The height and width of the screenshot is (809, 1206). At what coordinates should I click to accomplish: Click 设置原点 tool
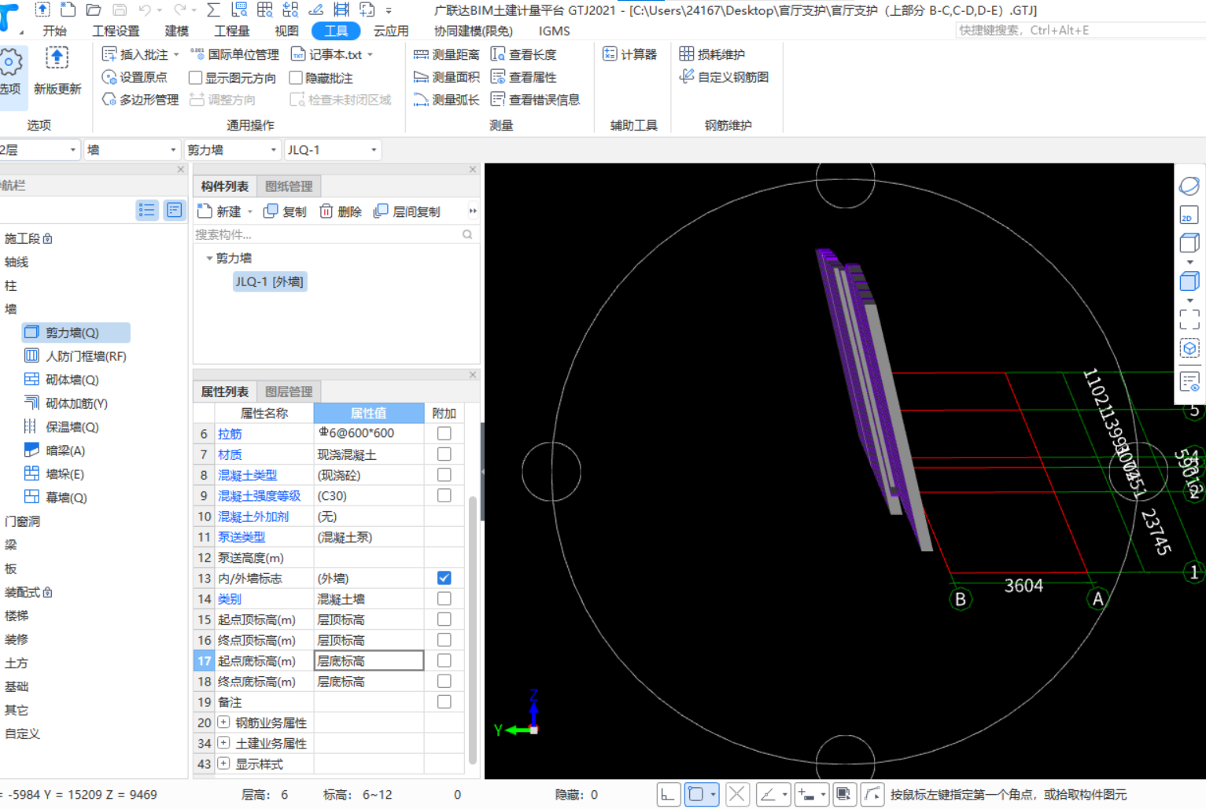tap(135, 77)
